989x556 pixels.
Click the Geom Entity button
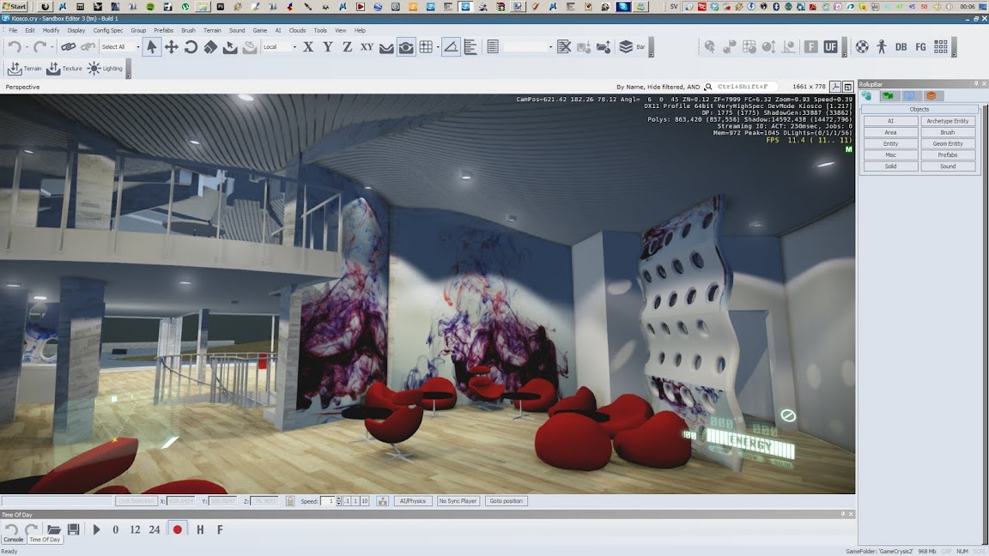tap(948, 144)
